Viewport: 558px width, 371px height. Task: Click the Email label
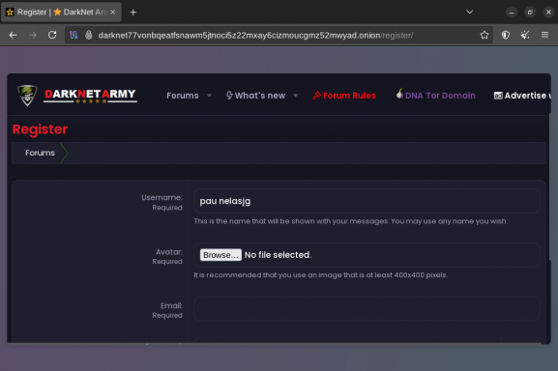171,306
